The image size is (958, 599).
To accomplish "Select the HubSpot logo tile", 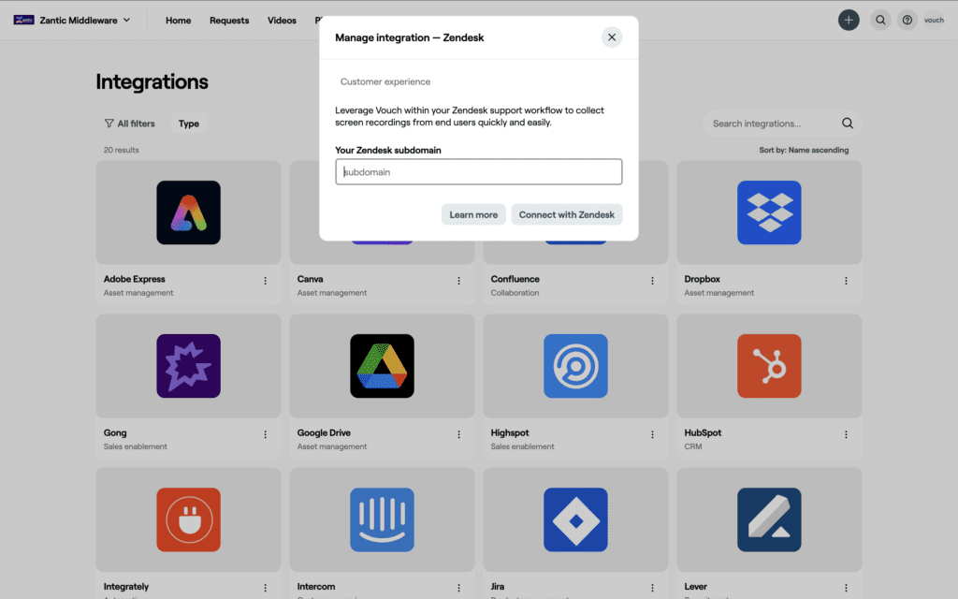I will pos(769,366).
